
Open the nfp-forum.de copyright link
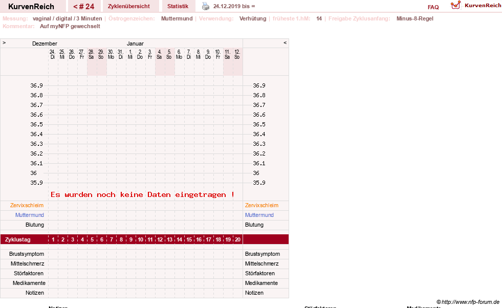pos(468,302)
